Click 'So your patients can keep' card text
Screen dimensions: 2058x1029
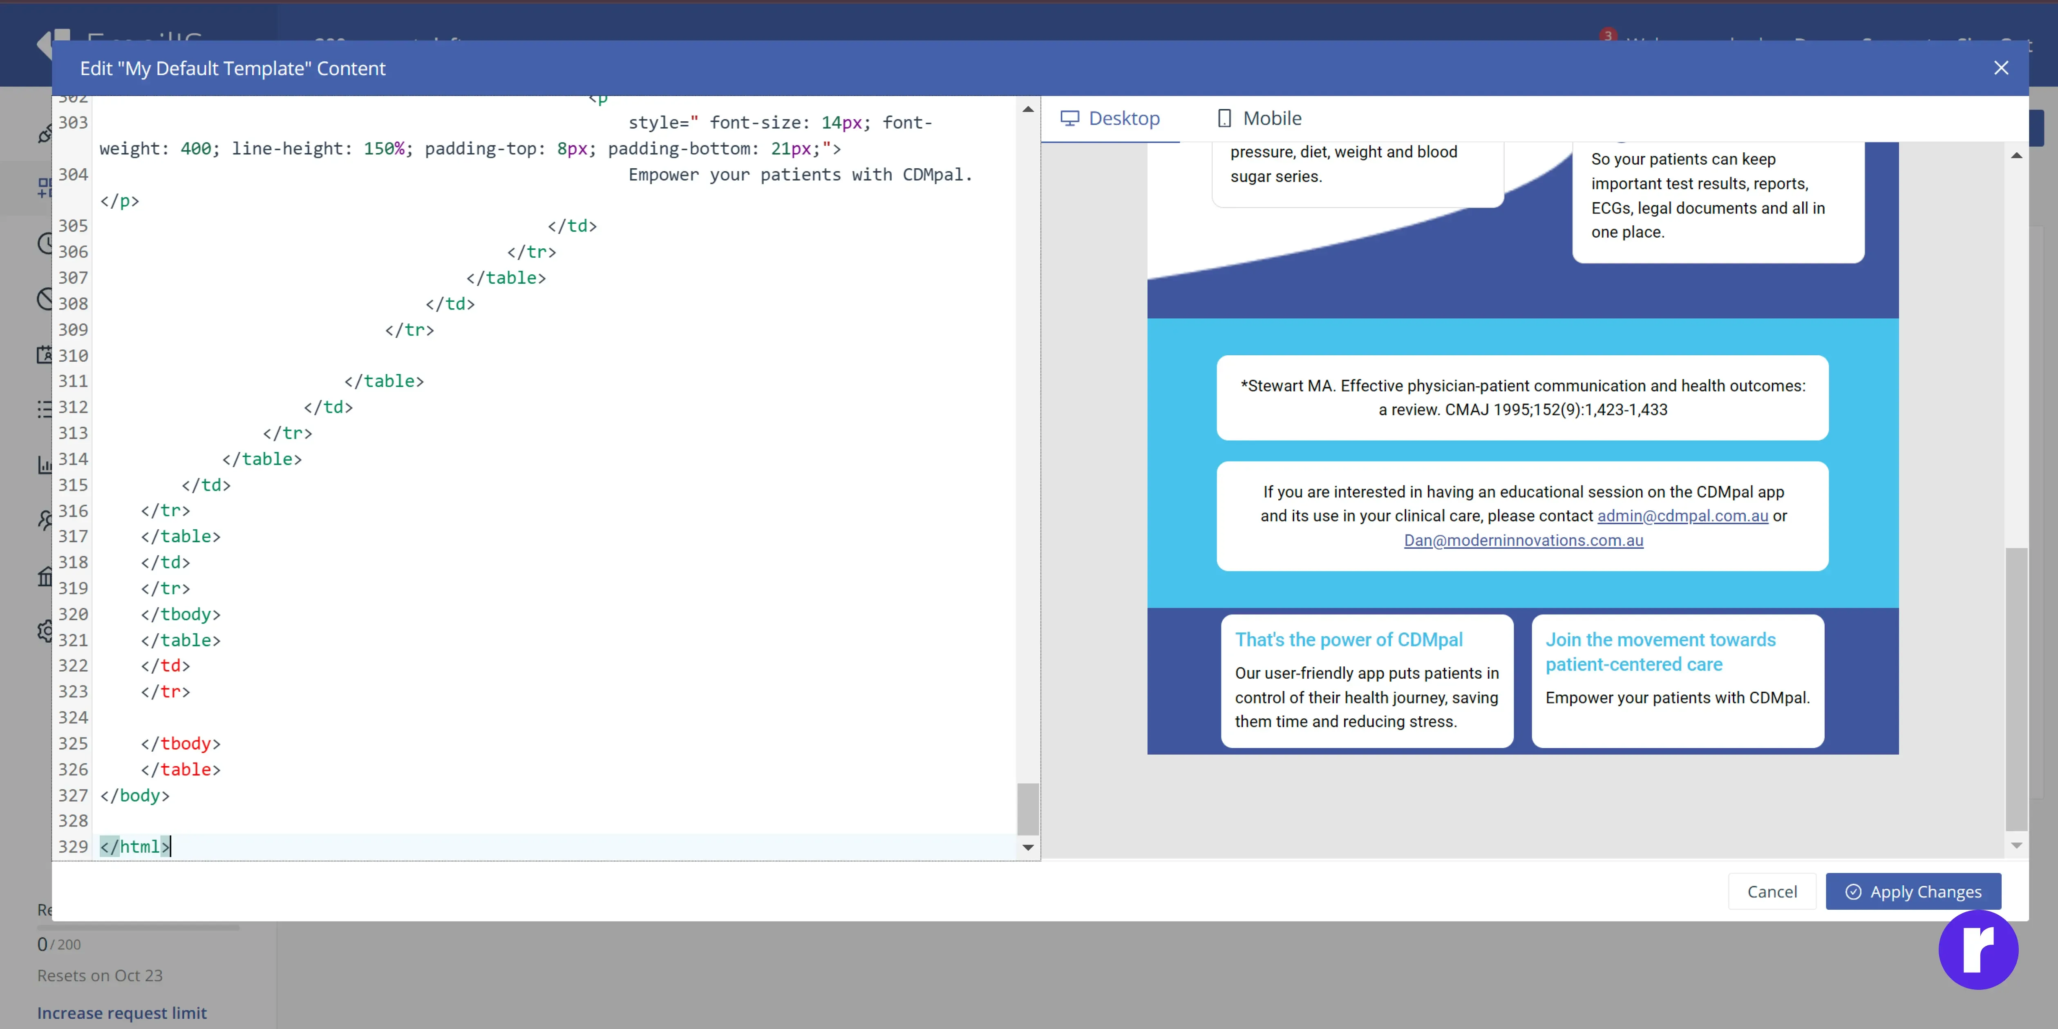click(1707, 196)
